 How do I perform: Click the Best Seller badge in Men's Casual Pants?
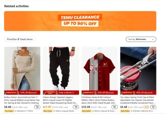coord(48,111)
